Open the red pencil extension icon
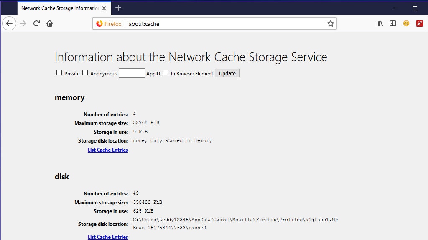 (x=420, y=23)
